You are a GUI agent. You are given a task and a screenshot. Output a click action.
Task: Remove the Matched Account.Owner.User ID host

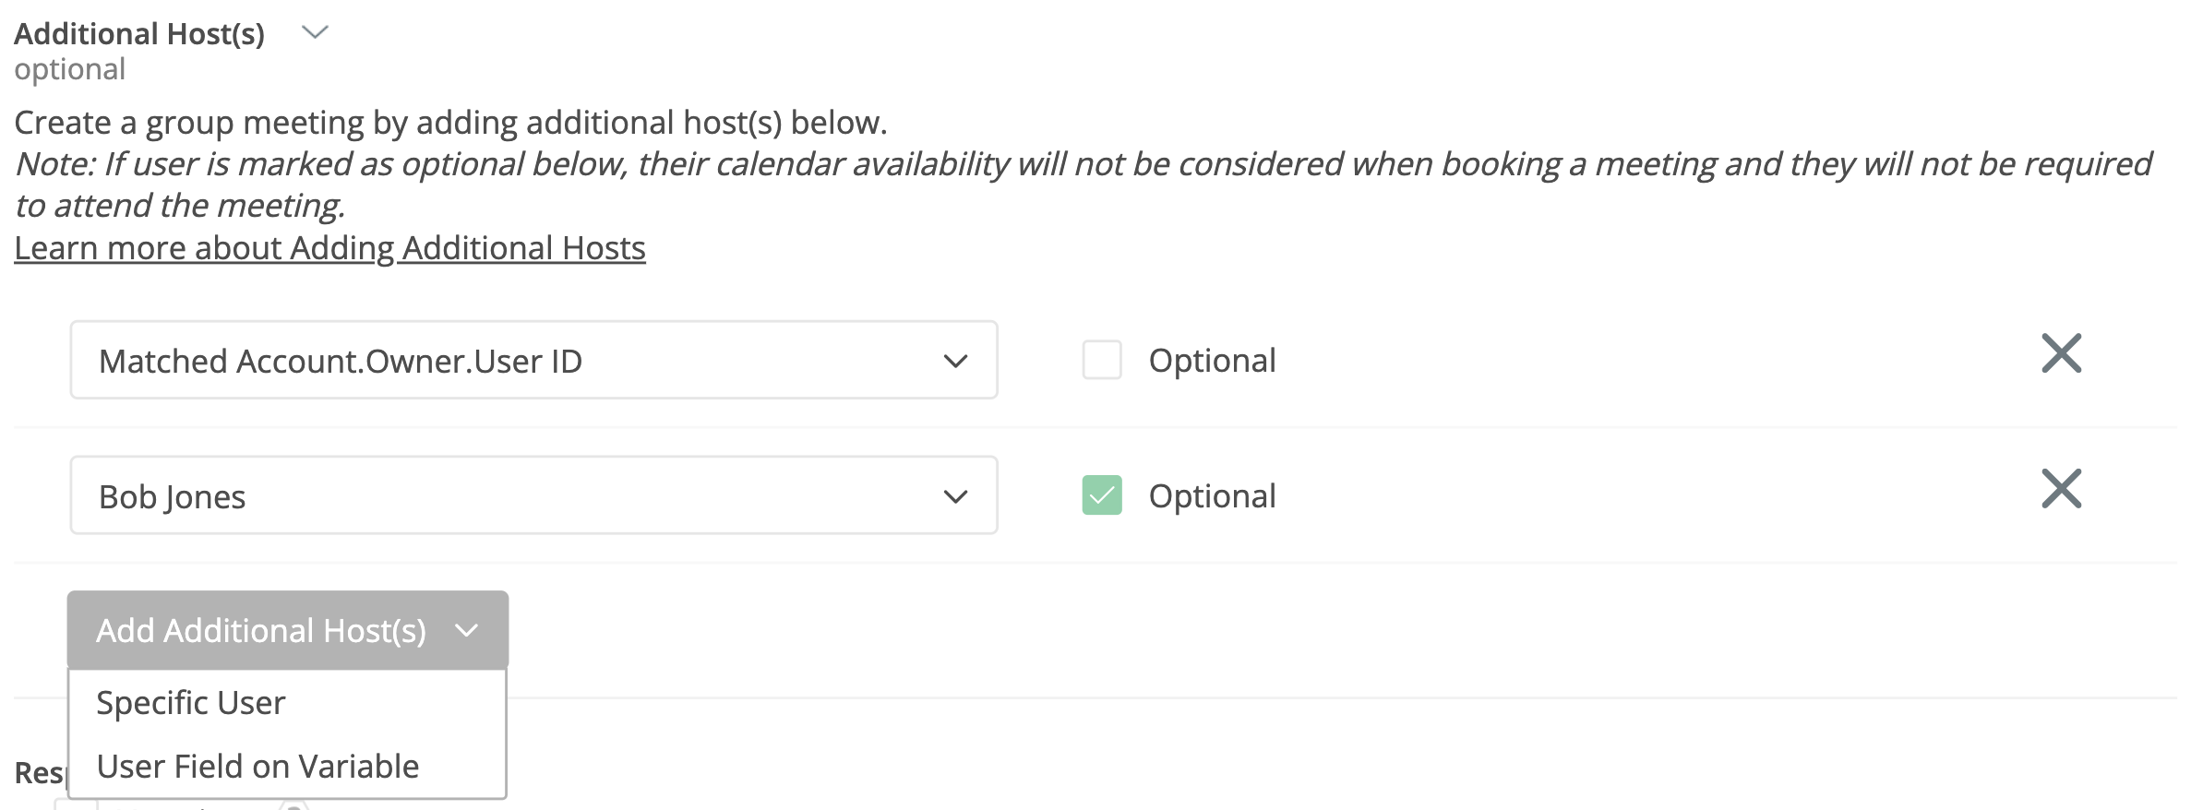[2061, 353]
